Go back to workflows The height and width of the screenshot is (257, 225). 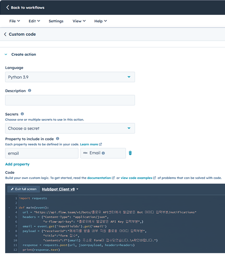pos(25,7)
